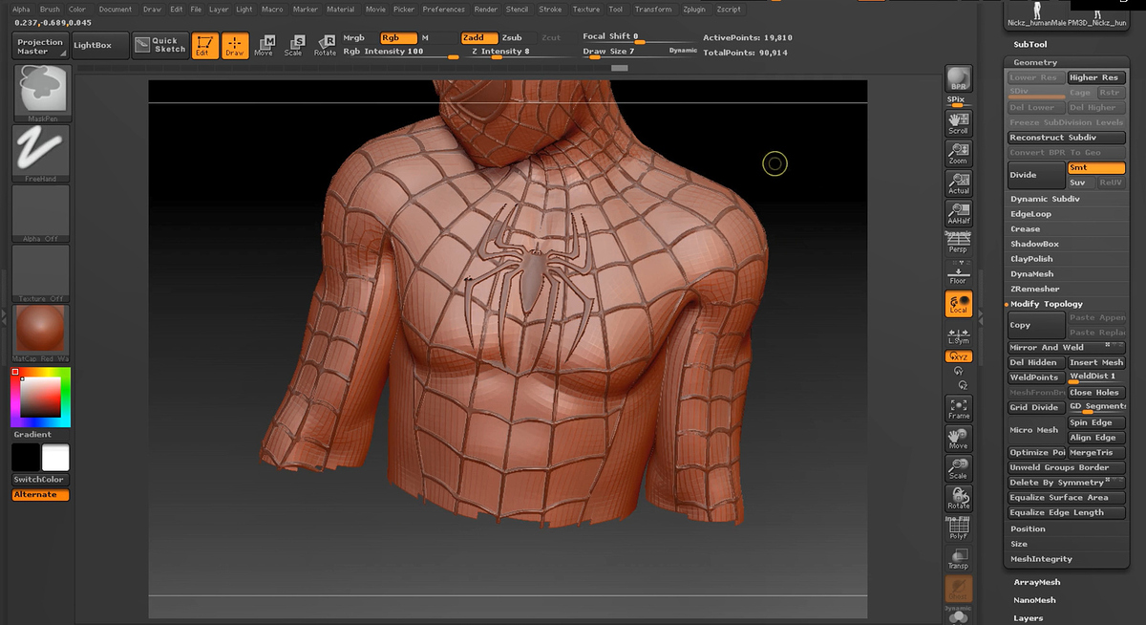Expand the ZRemesher section
This screenshot has height=625, width=1146.
click(x=1035, y=289)
